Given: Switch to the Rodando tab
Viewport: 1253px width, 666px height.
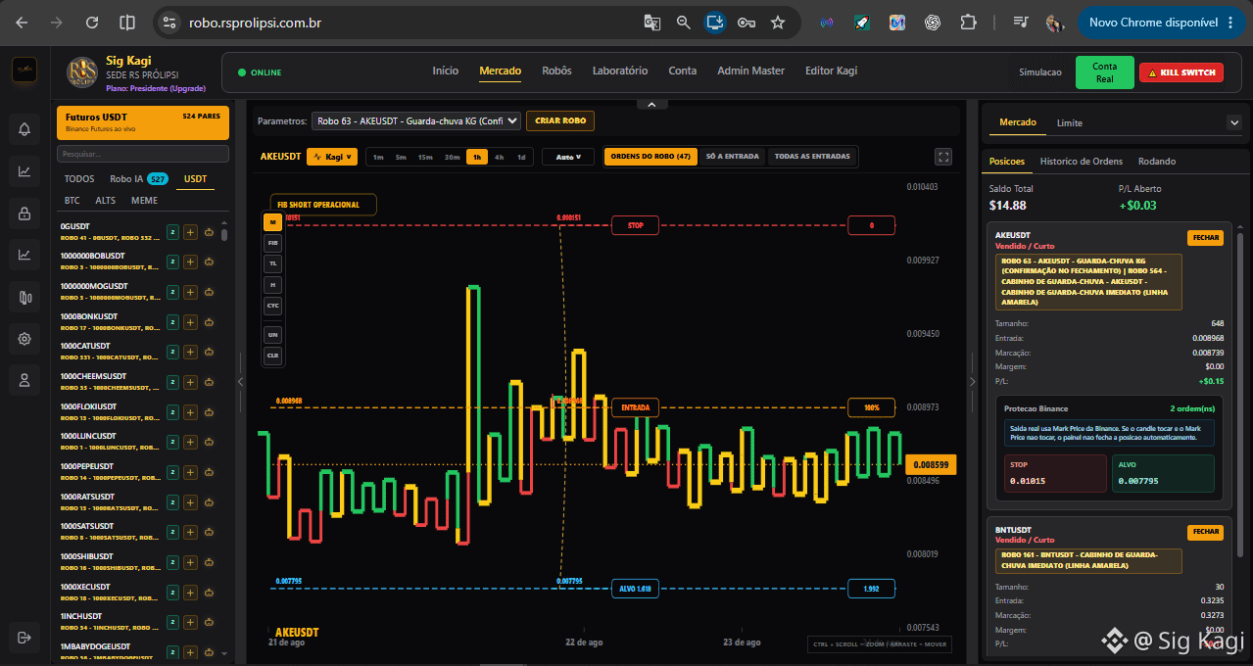Looking at the screenshot, I should (x=1157, y=161).
